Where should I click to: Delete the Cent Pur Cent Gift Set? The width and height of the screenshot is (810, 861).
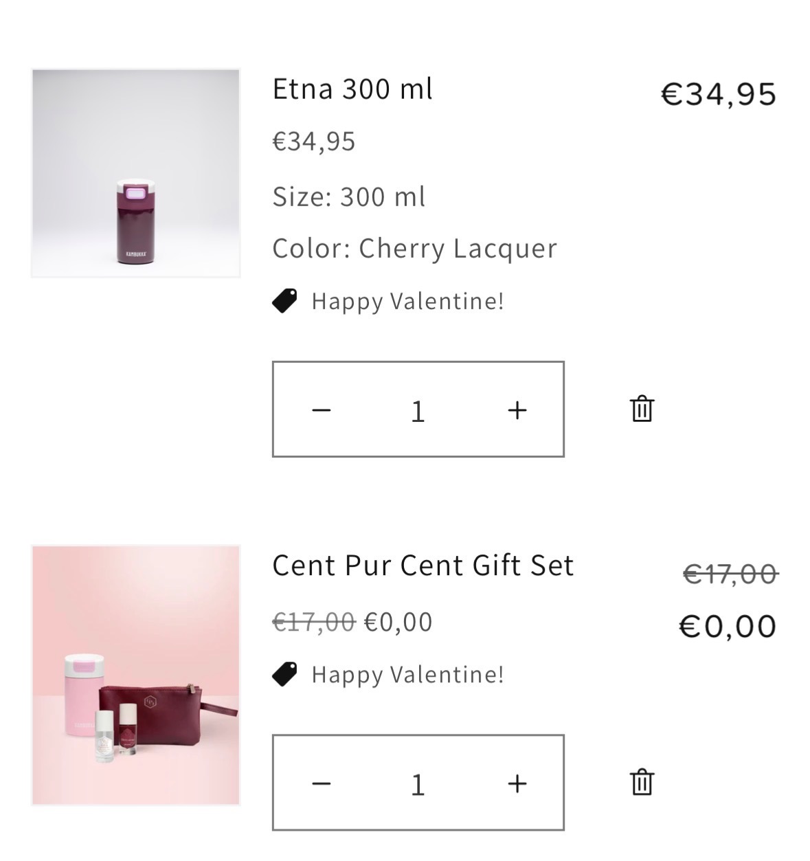[642, 782]
